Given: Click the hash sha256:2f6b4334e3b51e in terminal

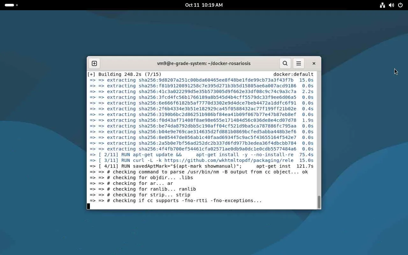Looking at the screenshot, I should point(217,109).
